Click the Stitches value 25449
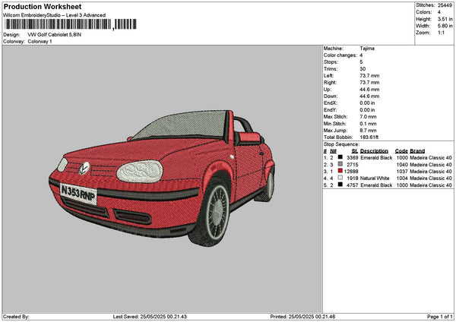This screenshot has height=322, width=456. pyautogui.click(x=445, y=5)
